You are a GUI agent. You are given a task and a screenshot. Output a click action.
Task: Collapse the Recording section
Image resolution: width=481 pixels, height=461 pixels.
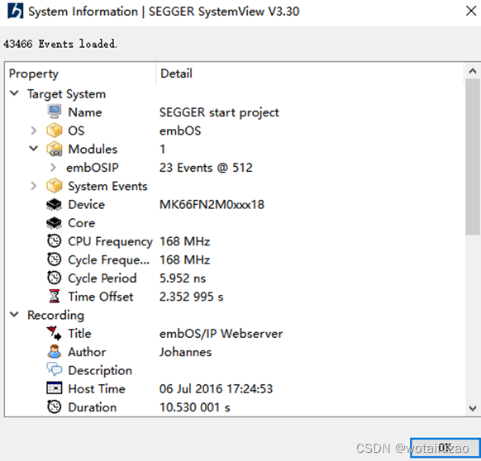pyautogui.click(x=14, y=315)
